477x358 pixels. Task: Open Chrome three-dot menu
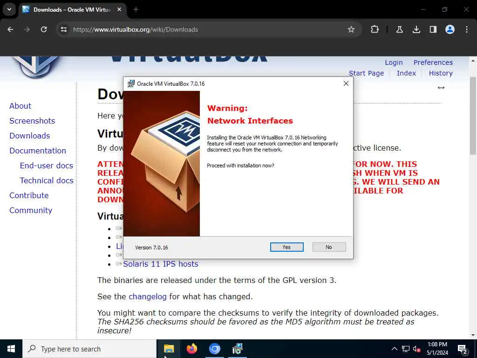pyautogui.click(x=466, y=29)
